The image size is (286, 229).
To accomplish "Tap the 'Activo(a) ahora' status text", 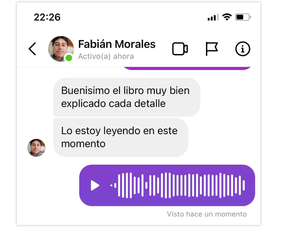I will (x=106, y=56).
